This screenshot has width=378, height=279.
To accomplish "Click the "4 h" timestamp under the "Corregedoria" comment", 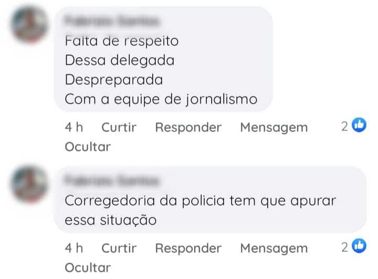I will click(x=74, y=247).
